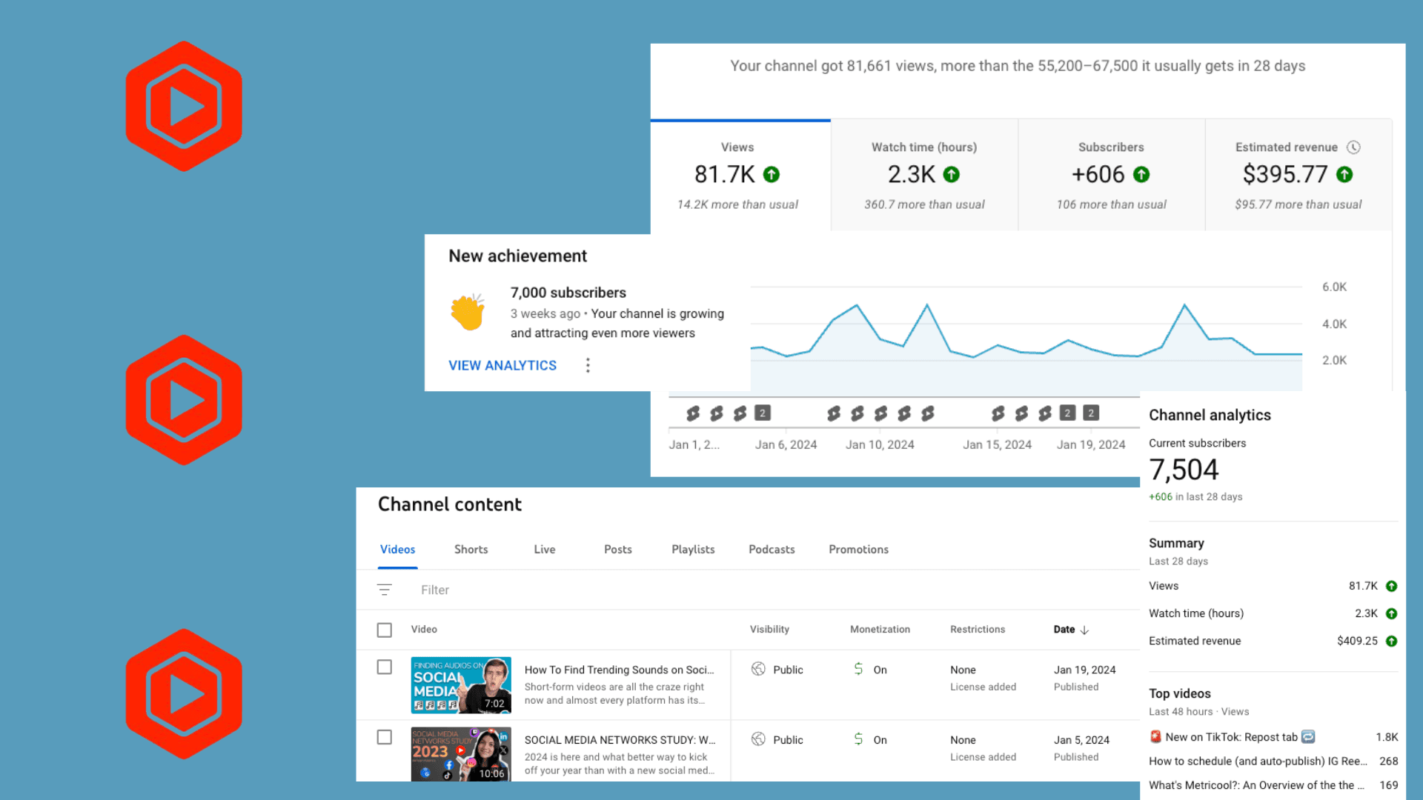Switch to the Shorts tab
Screen dimensions: 1423x800
pos(471,550)
